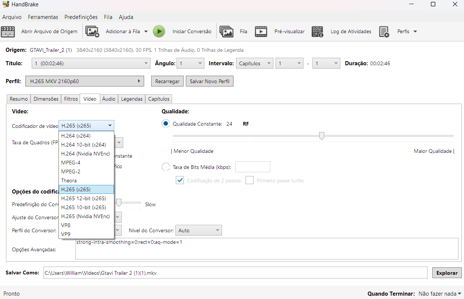Click the Taxa de Bits Média kbps field
The height and width of the screenshot is (299, 464).
[x=253, y=167]
